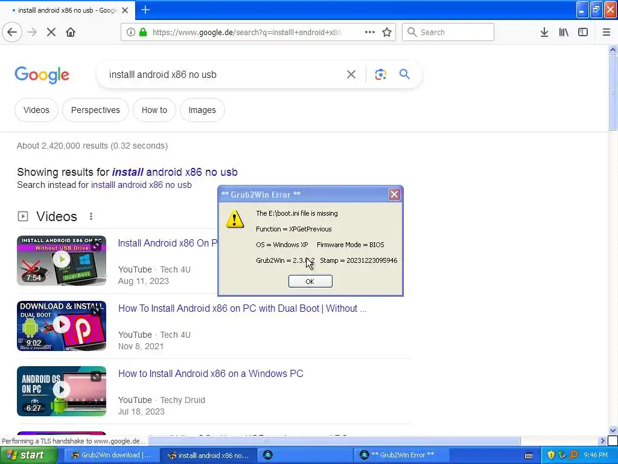Viewport: 618px width, 464px height.
Task: Select the installl android x86 no usb tab
Action: pyautogui.click(x=68, y=10)
